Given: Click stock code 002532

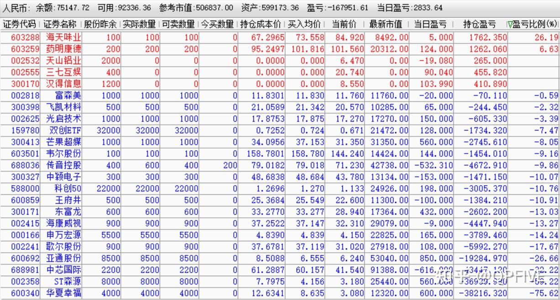Looking at the screenshot, I should tap(26, 61).
